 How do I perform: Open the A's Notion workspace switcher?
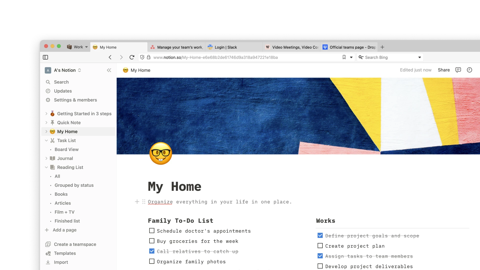click(63, 70)
